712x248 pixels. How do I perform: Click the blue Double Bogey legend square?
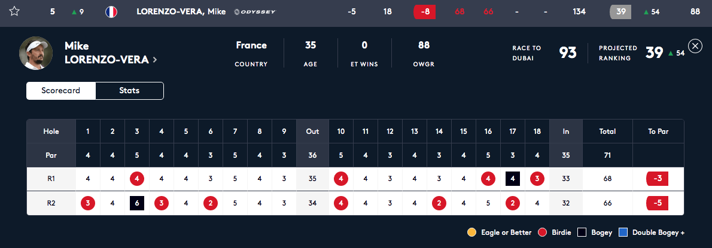click(x=623, y=232)
